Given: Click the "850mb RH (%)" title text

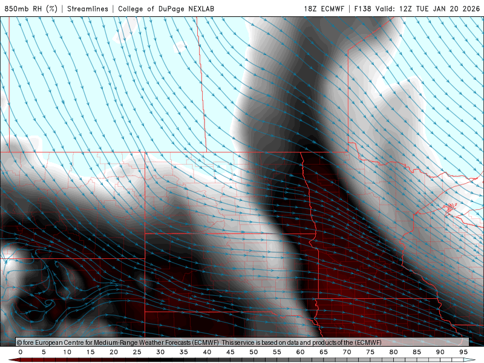Looking at the screenshot, I should pos(31,8).
